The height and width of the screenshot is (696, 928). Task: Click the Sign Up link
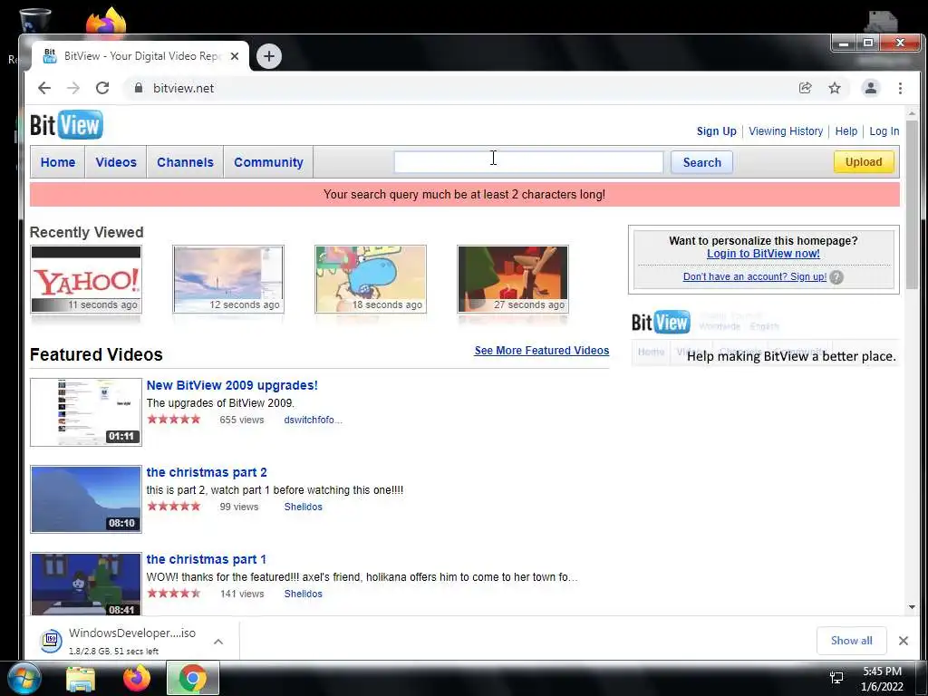pos(716,131)
